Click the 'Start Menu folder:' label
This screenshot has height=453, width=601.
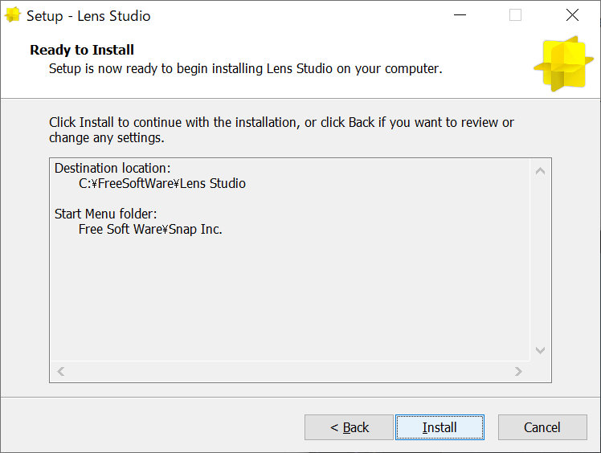pos(105,214)
